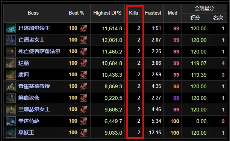Sort by the 名次 column header
Viewport: 230px width, 141px height.
coord(218,18)
